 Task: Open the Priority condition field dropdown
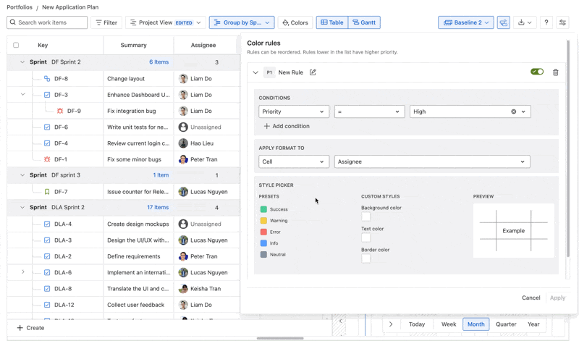(x=293, y=111)
